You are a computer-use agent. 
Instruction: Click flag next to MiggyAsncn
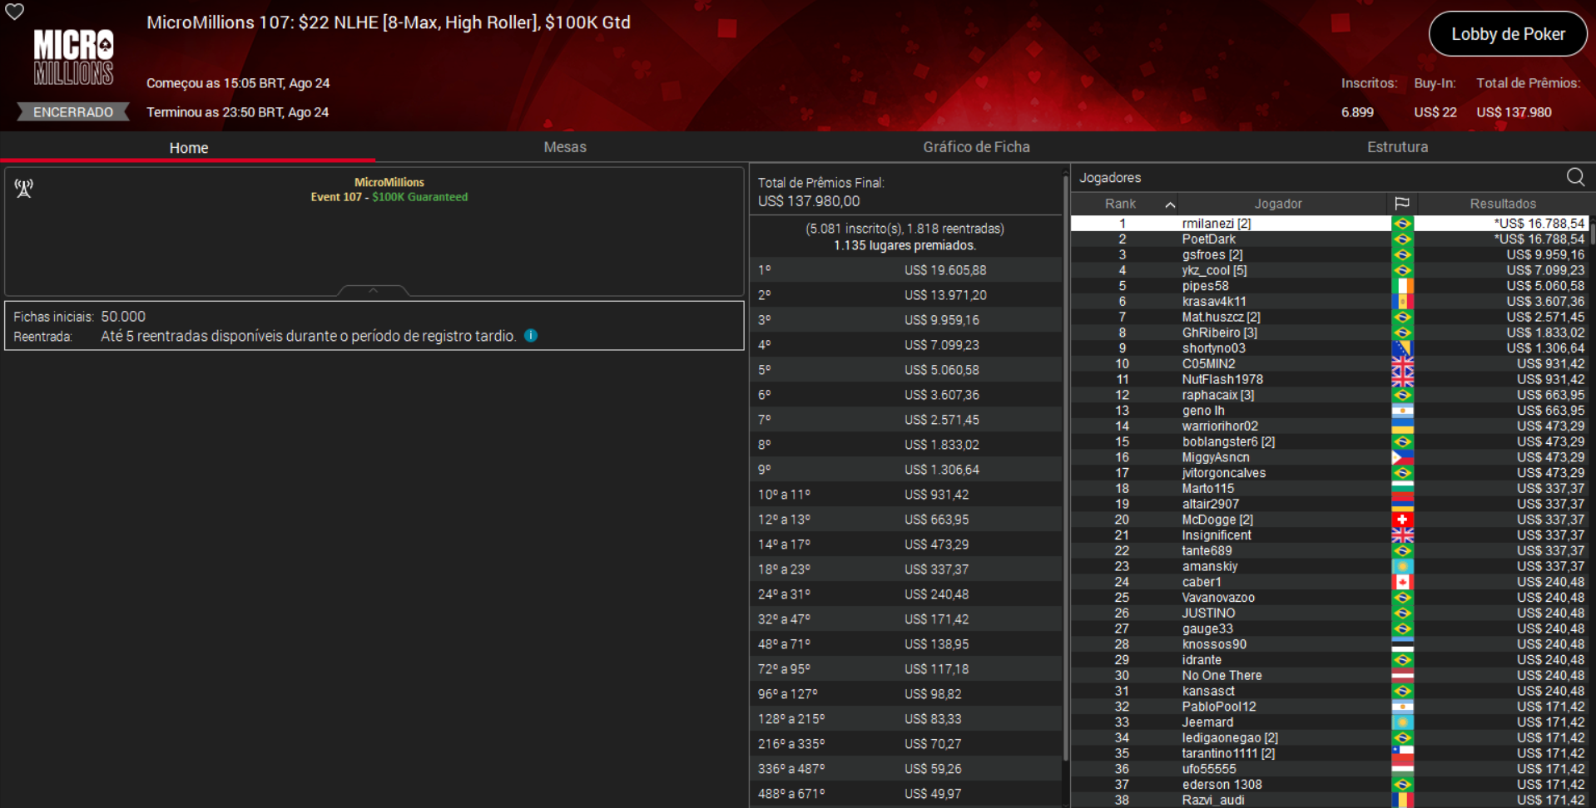[x=1402, y=457]
